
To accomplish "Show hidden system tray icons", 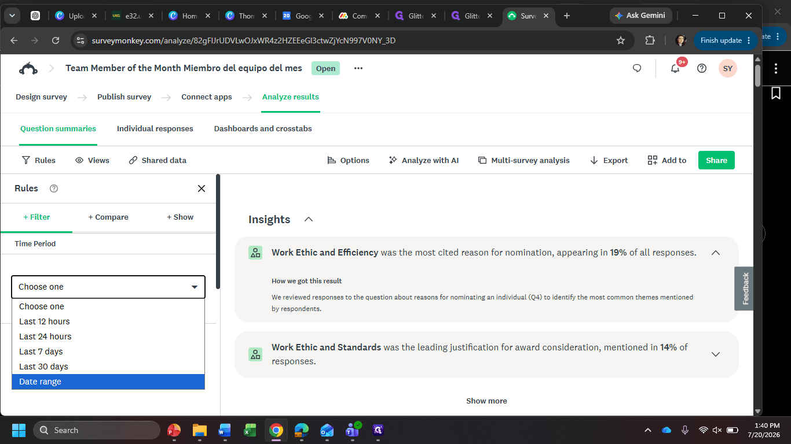I will click(648, 430).
